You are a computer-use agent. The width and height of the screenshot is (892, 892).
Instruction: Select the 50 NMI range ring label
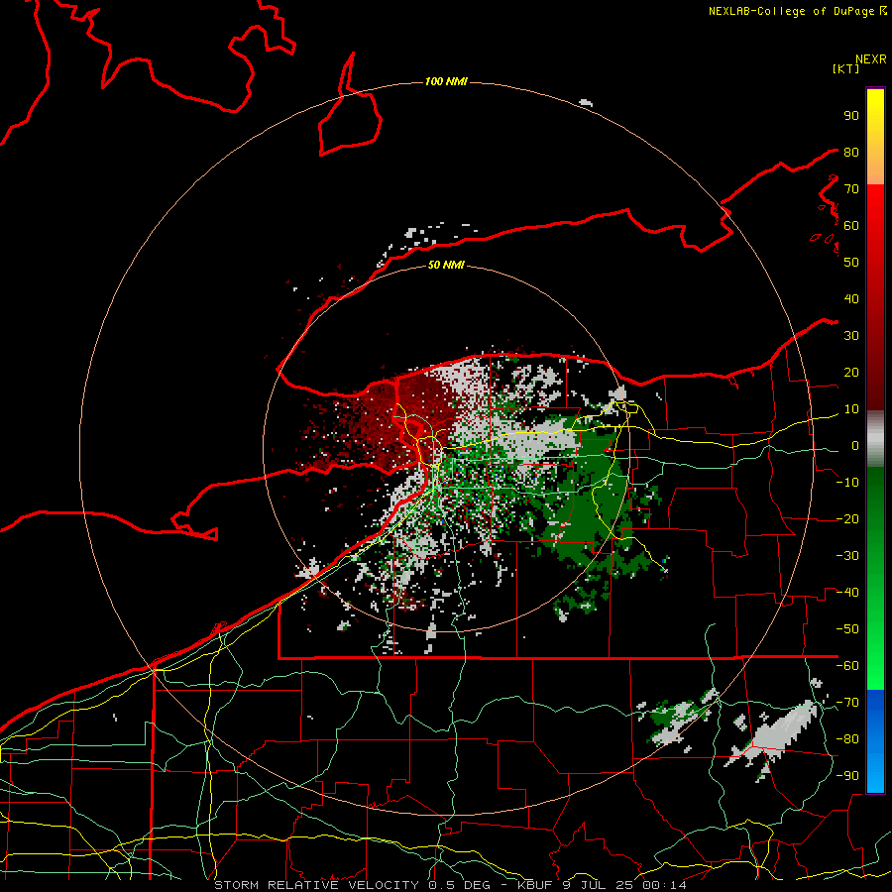446,265
